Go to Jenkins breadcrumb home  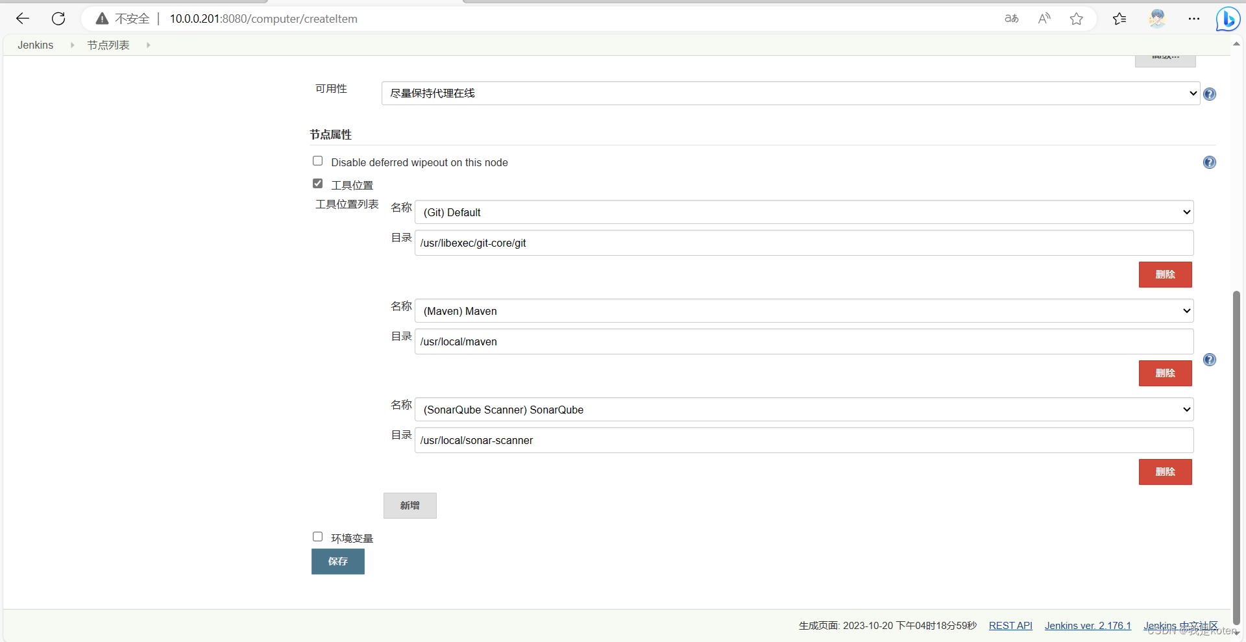pyautogui.click(x=36, y=45)
